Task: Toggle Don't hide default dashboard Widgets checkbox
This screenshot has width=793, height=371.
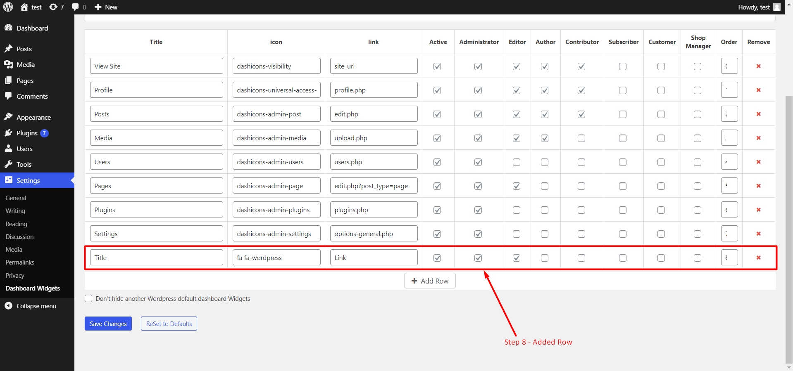Action: coord(88,298)
